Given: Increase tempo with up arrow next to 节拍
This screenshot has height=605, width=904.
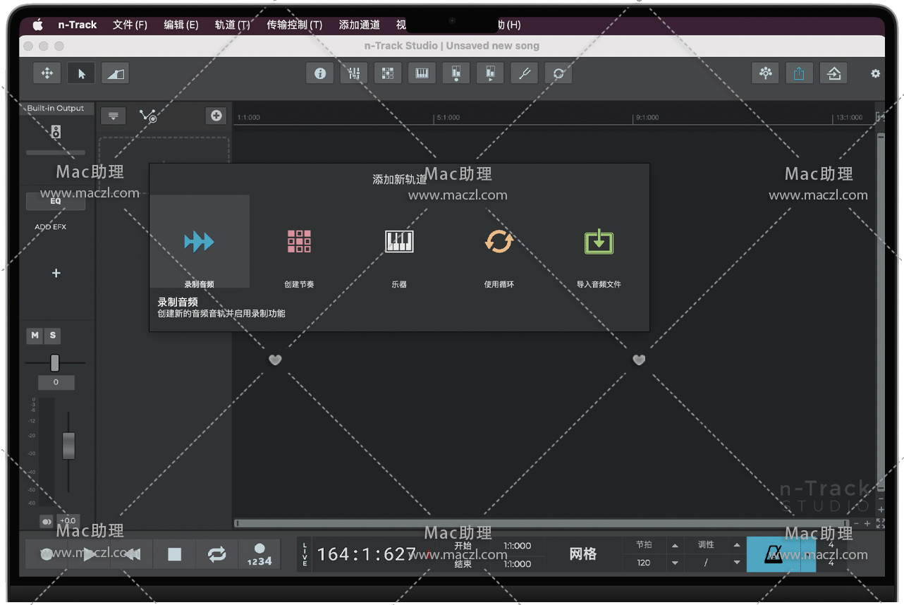Looking at the screenshot, I should [x=675, y=546].
